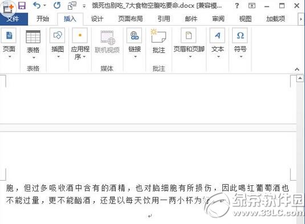The width and height of the screenshot is (305, 224).
Task: Click the 页面 pages icon
Action: (x=9, y=35)
